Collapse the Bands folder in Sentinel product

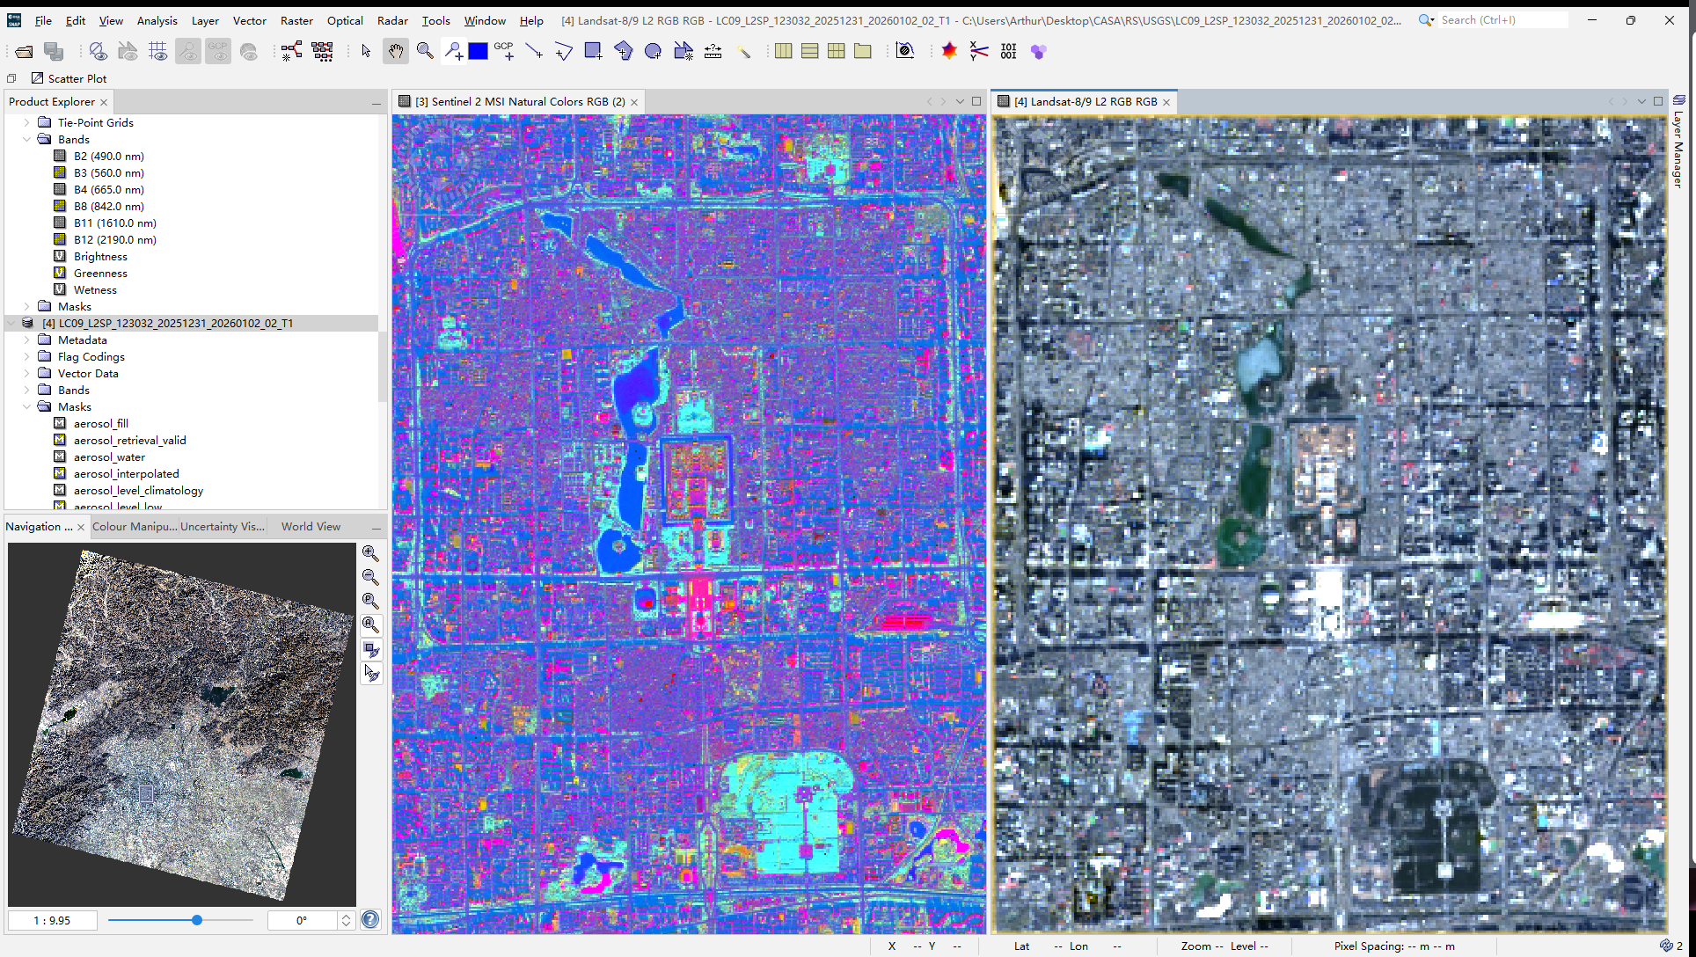pos(27,140)
